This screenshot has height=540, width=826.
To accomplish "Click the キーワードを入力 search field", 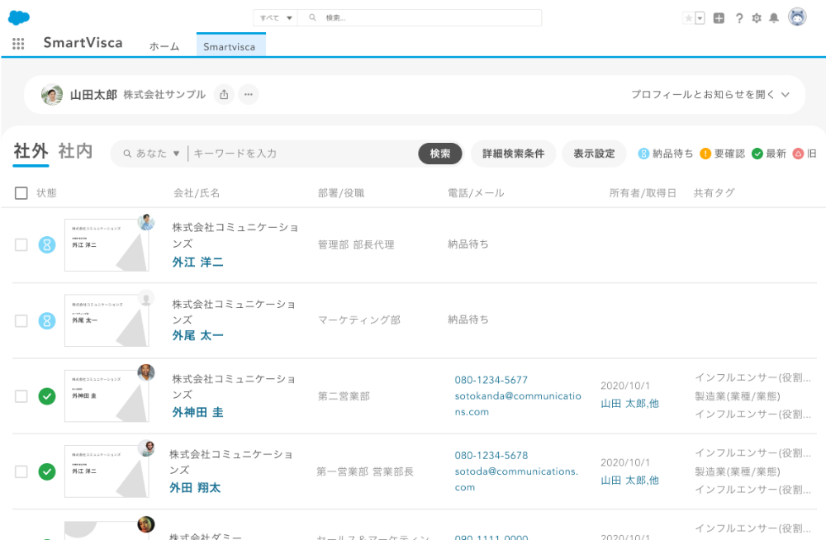I will point(301,154).
